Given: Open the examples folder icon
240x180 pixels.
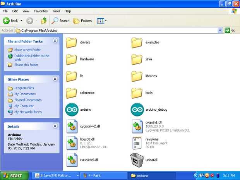Looking at the screenshot, I should (137, 43).
